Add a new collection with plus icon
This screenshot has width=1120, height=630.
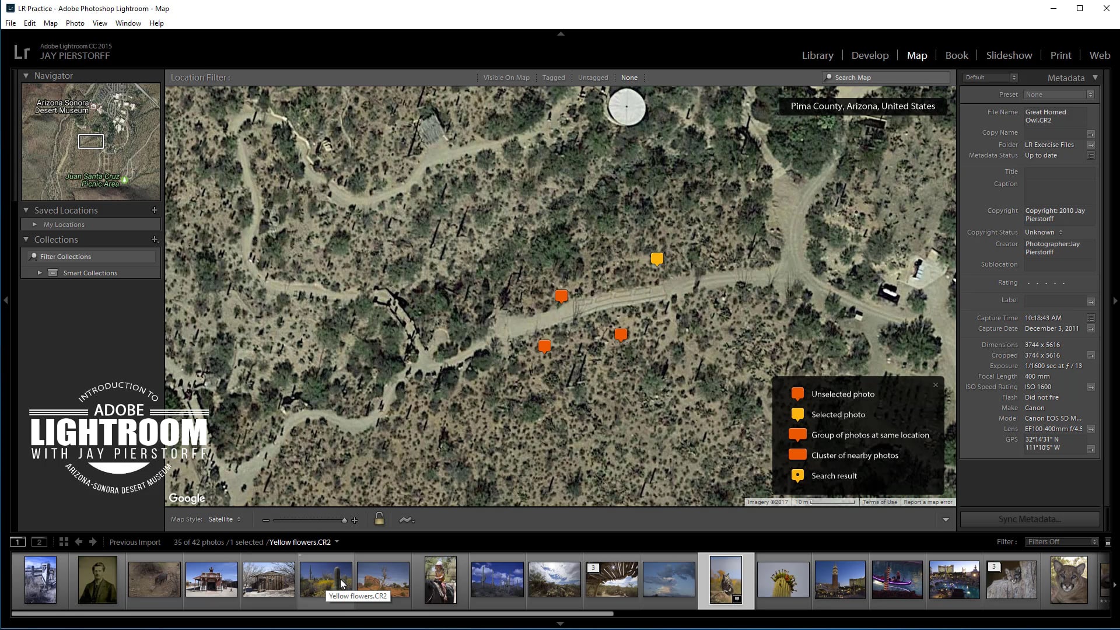(155, 239)
